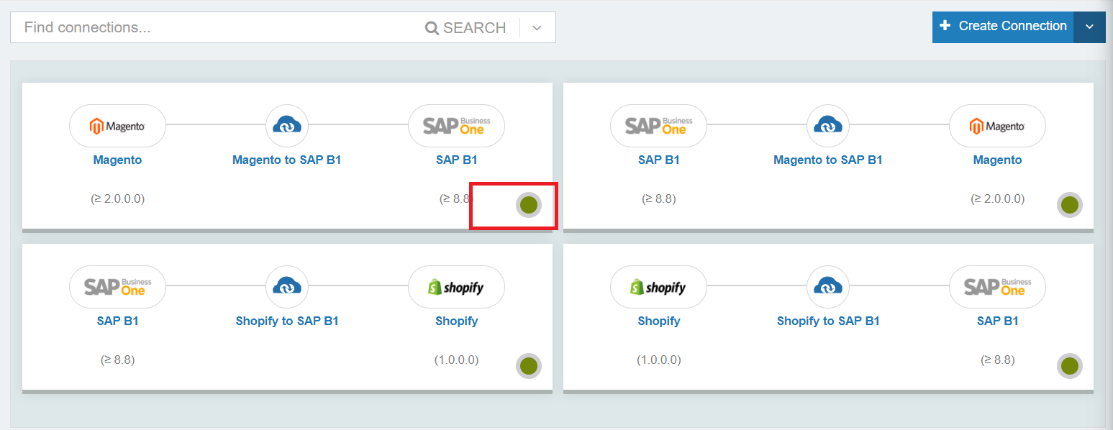Toggle green status dot on first Magento card
1113x430 pixels.
pos(529,205)
